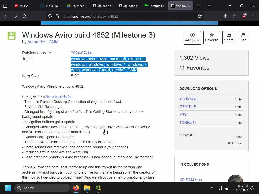Open the extensions puzzle icon
This screenshot has height=194, width=259.
click(235, 16)
